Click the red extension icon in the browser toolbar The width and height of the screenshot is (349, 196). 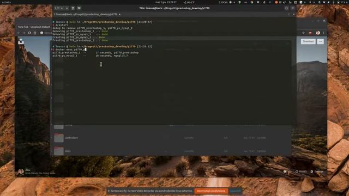pos(310,33)
